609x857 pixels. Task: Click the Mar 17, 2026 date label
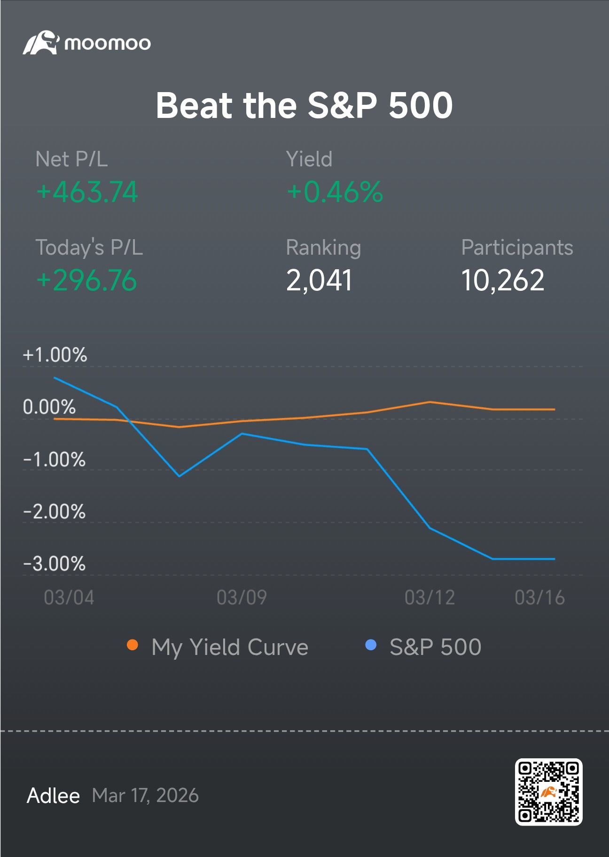coord(145,795)
